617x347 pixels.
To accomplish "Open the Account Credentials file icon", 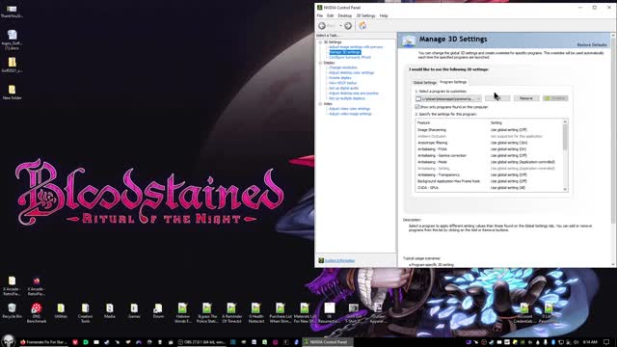I will 523,312.
